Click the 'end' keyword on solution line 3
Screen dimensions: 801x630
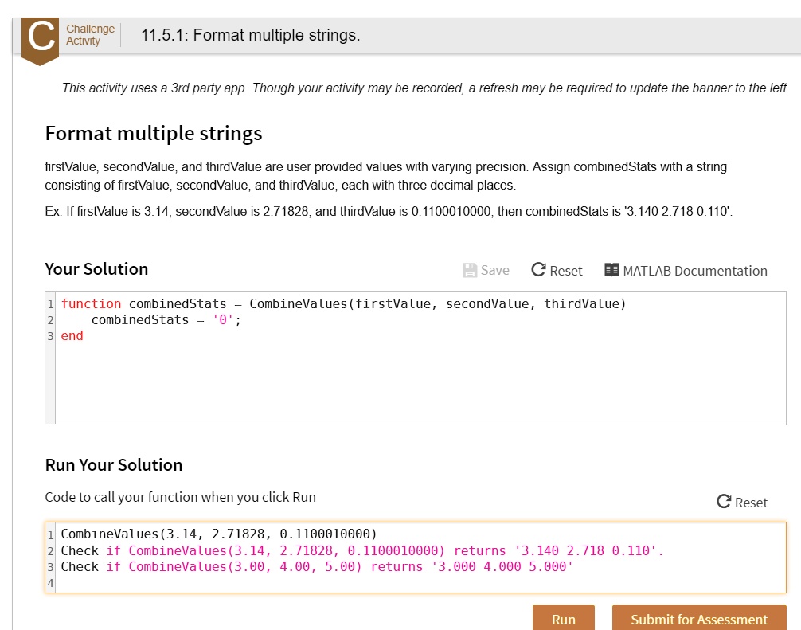[72, 336]
